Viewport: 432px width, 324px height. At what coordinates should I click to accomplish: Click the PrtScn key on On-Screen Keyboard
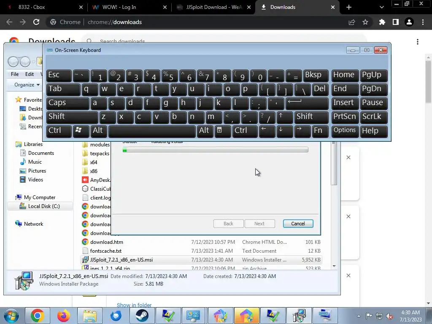click(x=345, y=117)
